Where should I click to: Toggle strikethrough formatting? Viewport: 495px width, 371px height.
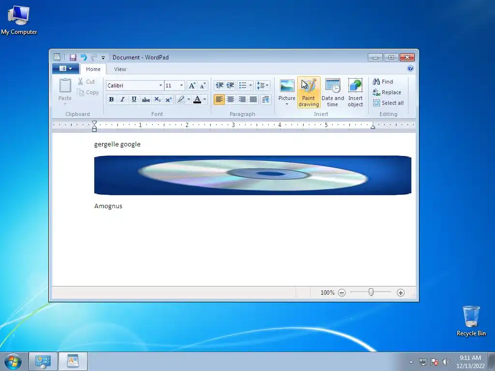pos(146,100)
